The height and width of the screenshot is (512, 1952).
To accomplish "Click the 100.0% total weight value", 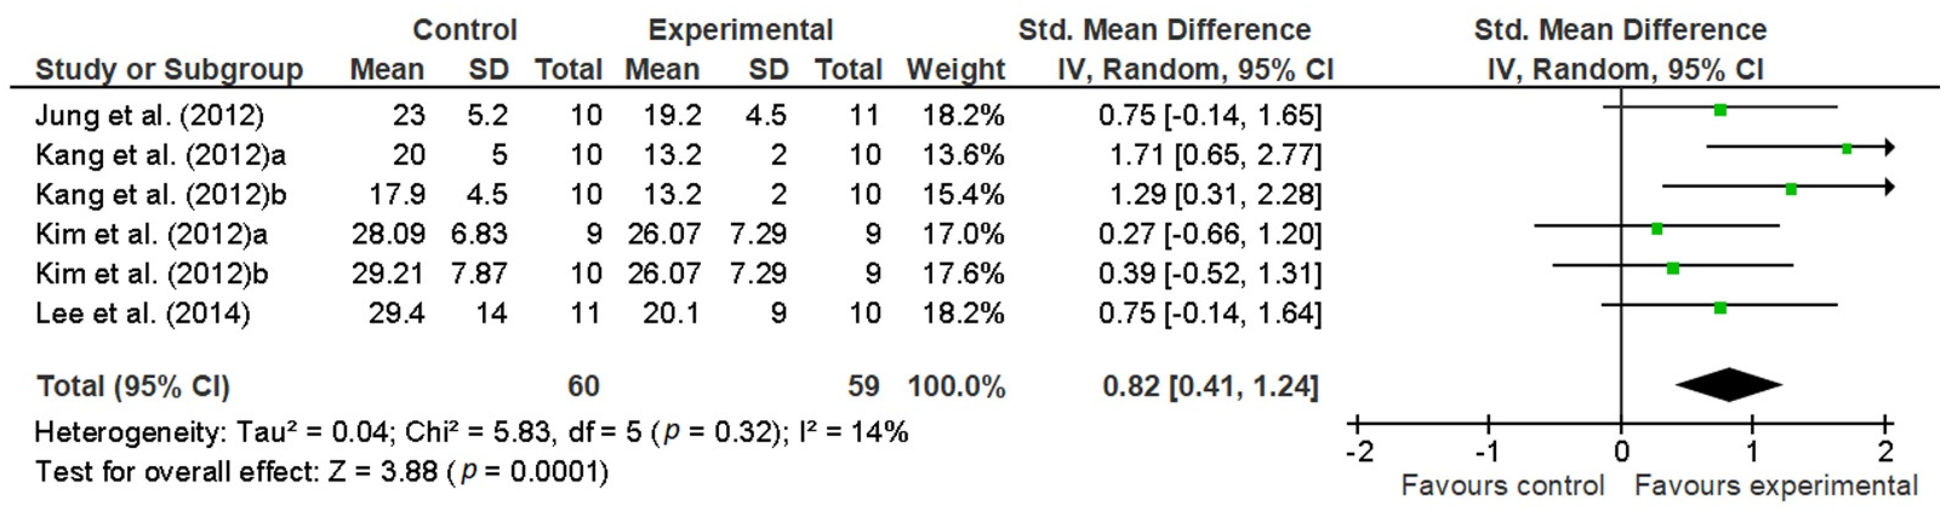I will pyautogui.click(x=956, y=387).
